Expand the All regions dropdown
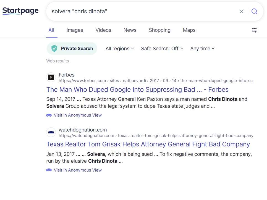267x200 pixels. 120,49
